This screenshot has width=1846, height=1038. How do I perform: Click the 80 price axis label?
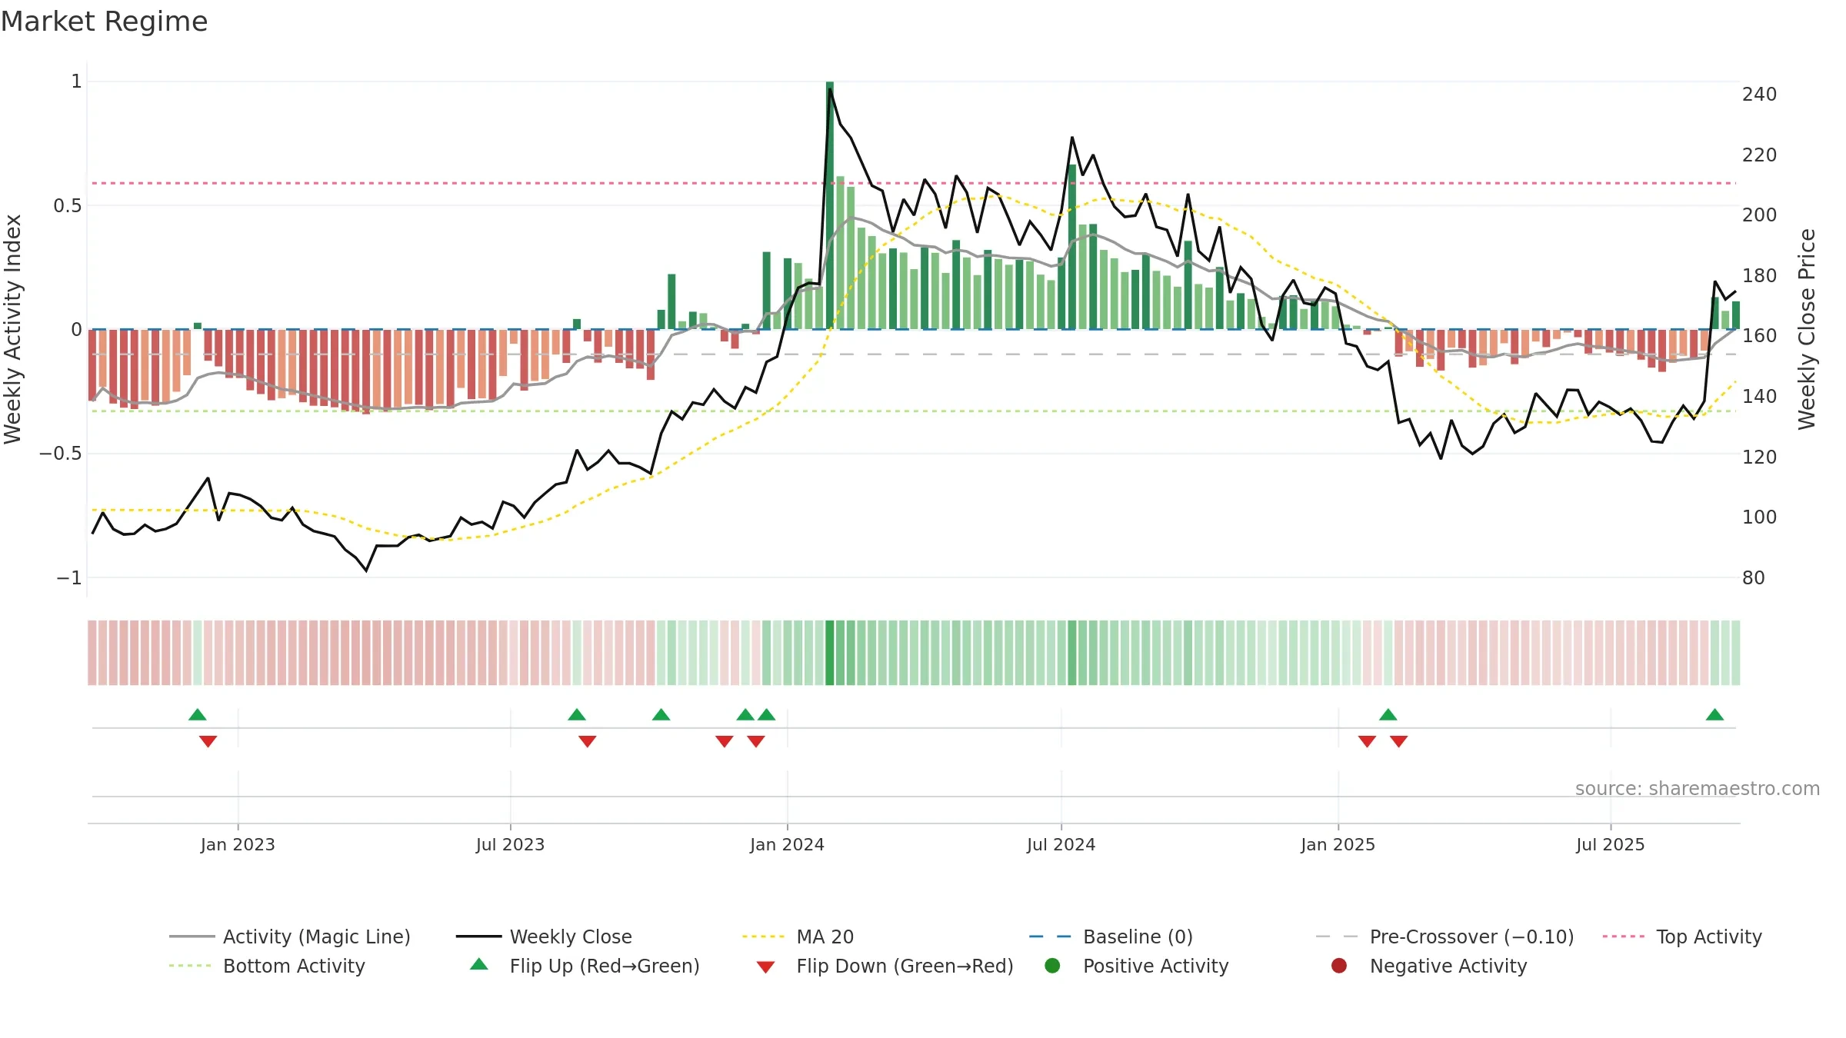(1753, 577)
